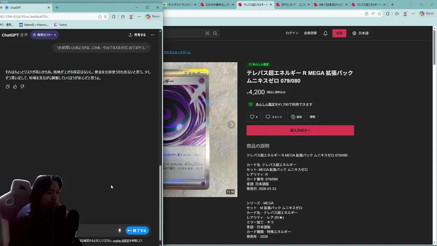Open the browser settings ellipsis in the ChatGPT window
This screenshot has height=246, width=437.
139,16
